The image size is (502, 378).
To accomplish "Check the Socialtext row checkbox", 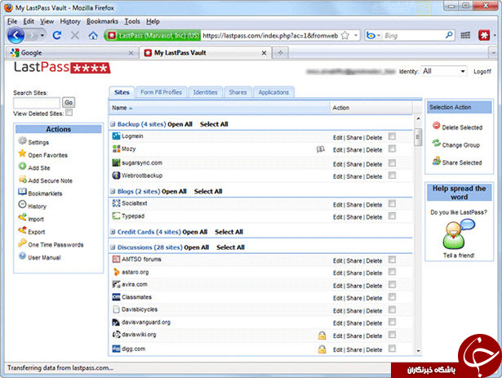I will click(x=392, y=204).
